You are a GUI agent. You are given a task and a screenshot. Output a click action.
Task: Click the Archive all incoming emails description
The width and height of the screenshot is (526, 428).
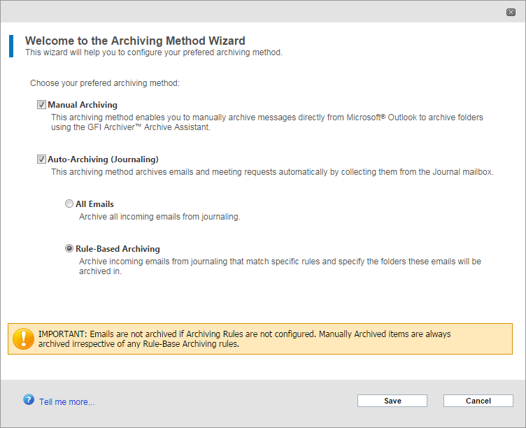[x=159, y=217]
